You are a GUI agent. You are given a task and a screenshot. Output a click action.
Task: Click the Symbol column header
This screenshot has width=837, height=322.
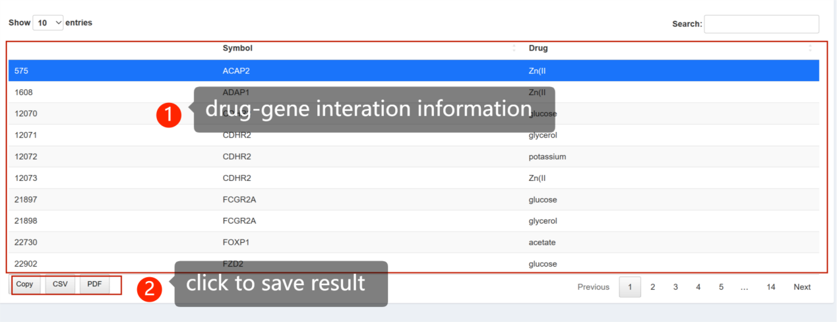[237, 48]
